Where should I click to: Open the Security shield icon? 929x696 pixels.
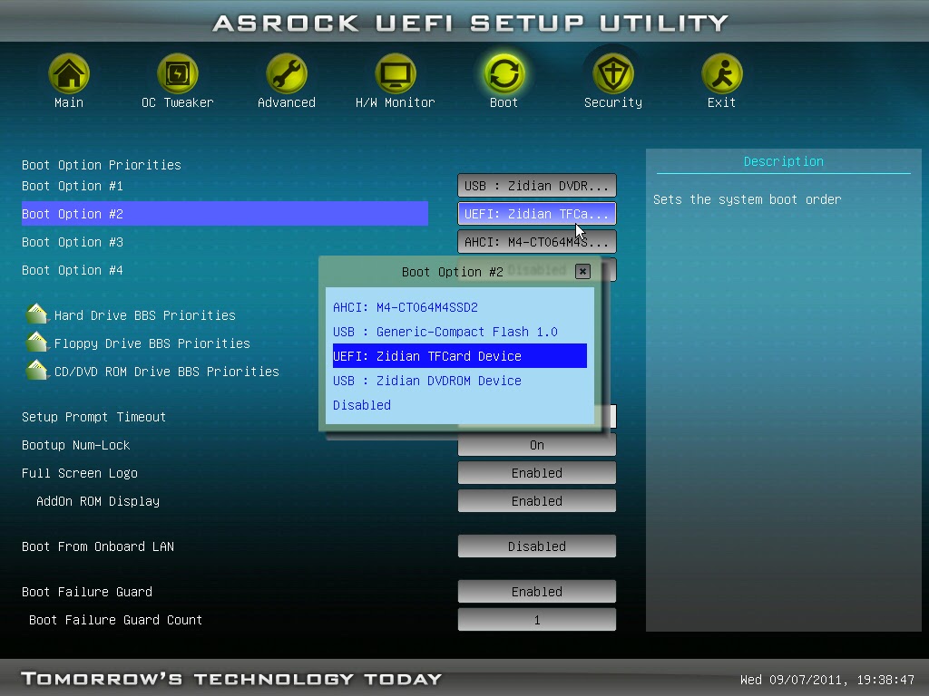click(612, 73)
